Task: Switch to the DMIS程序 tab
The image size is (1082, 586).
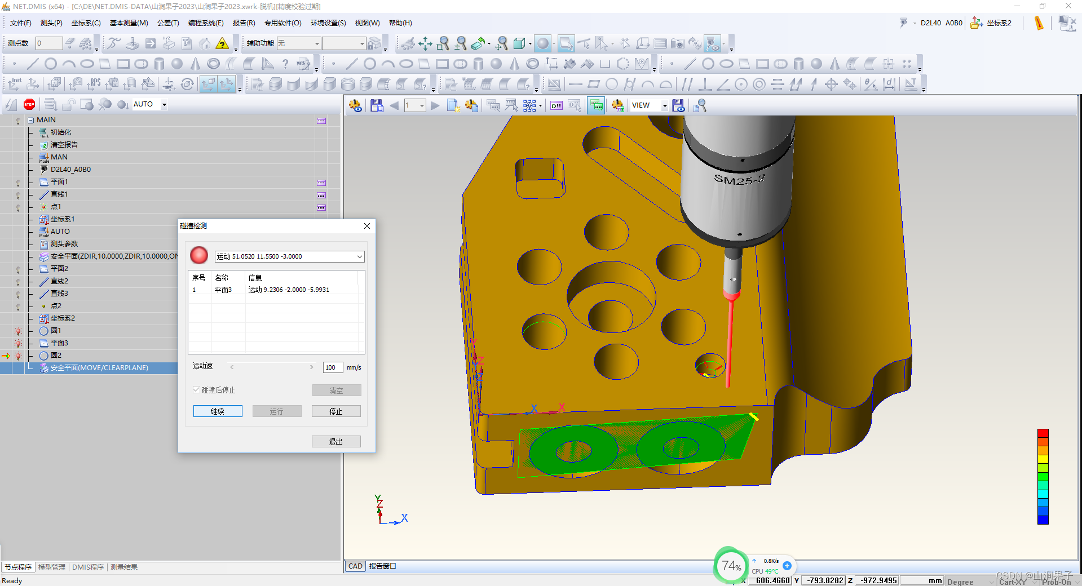Action: 88,567
